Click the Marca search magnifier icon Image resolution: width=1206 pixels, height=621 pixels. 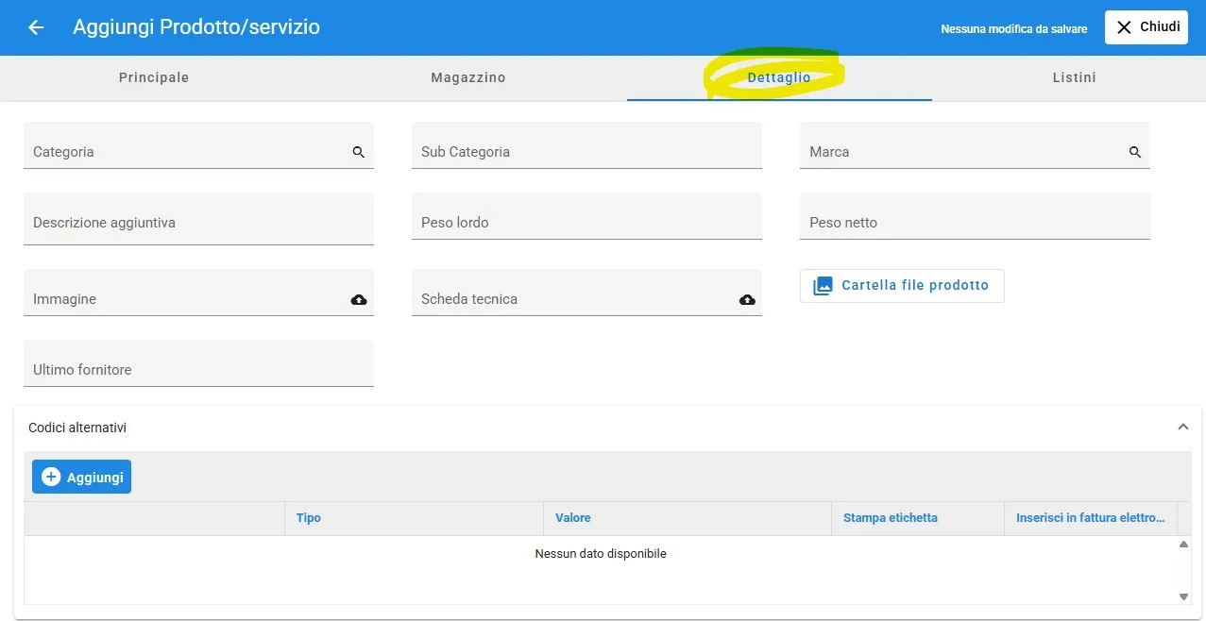pos(1134,152)
